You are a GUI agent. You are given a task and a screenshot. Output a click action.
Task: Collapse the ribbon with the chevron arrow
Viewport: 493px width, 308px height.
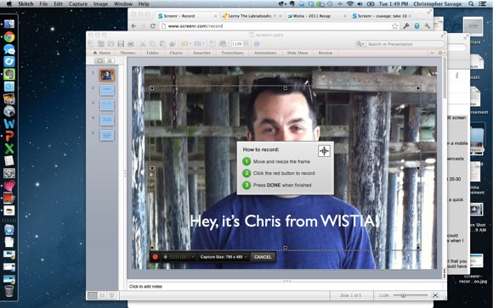[x=433, y=53]
